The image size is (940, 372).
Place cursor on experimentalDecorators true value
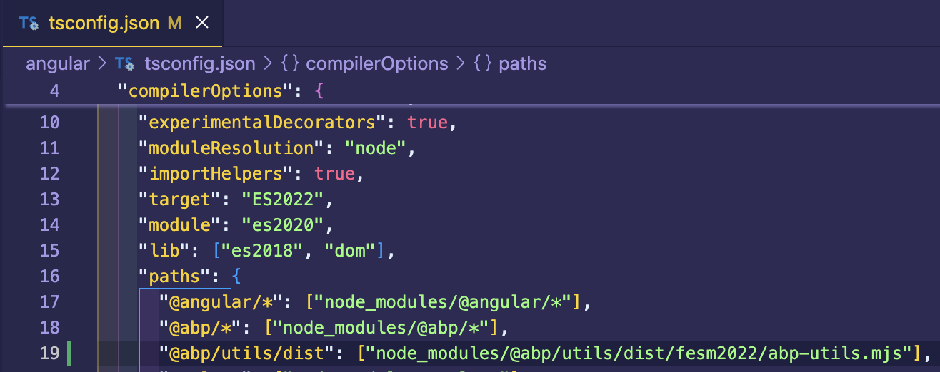(x=427, y=122)
